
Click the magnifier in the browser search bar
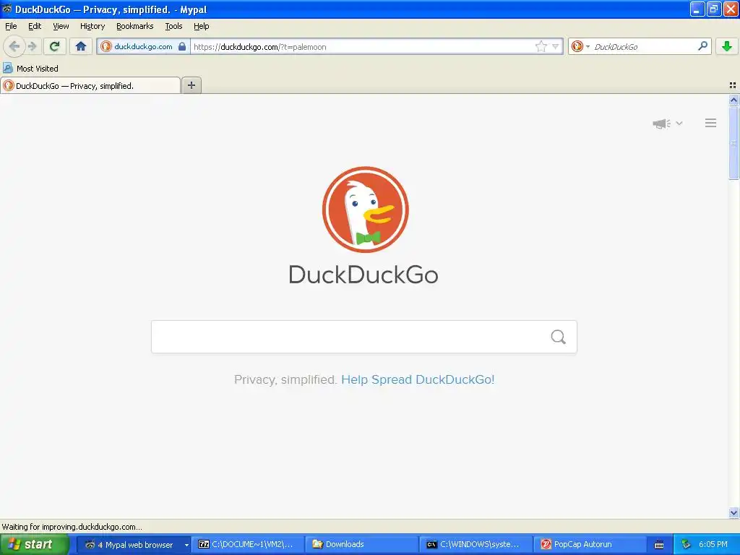pyautogui.click(x=702, y=46)
